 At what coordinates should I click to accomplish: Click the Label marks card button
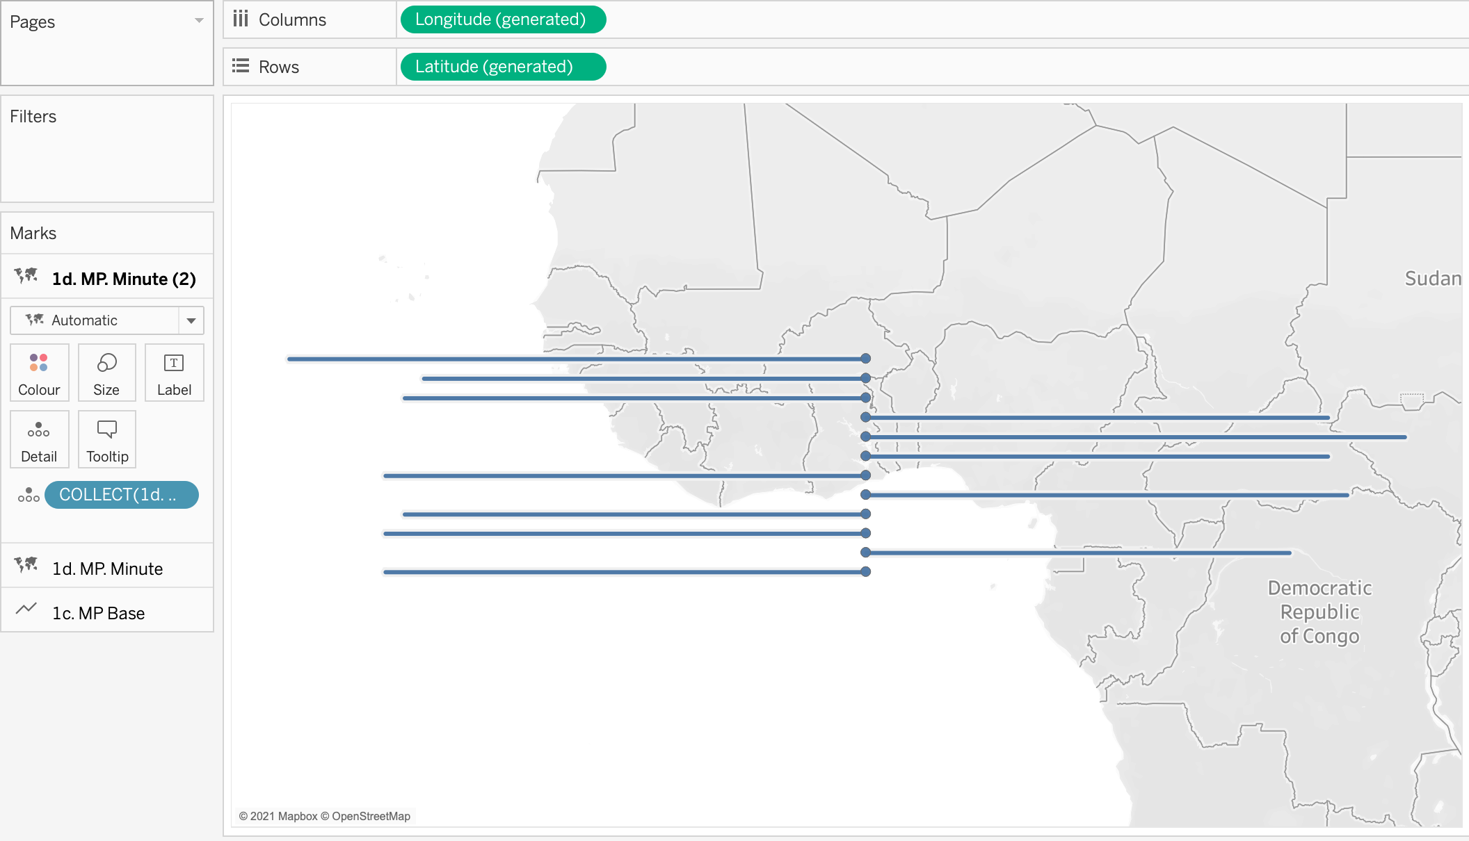tap(174, 373)
